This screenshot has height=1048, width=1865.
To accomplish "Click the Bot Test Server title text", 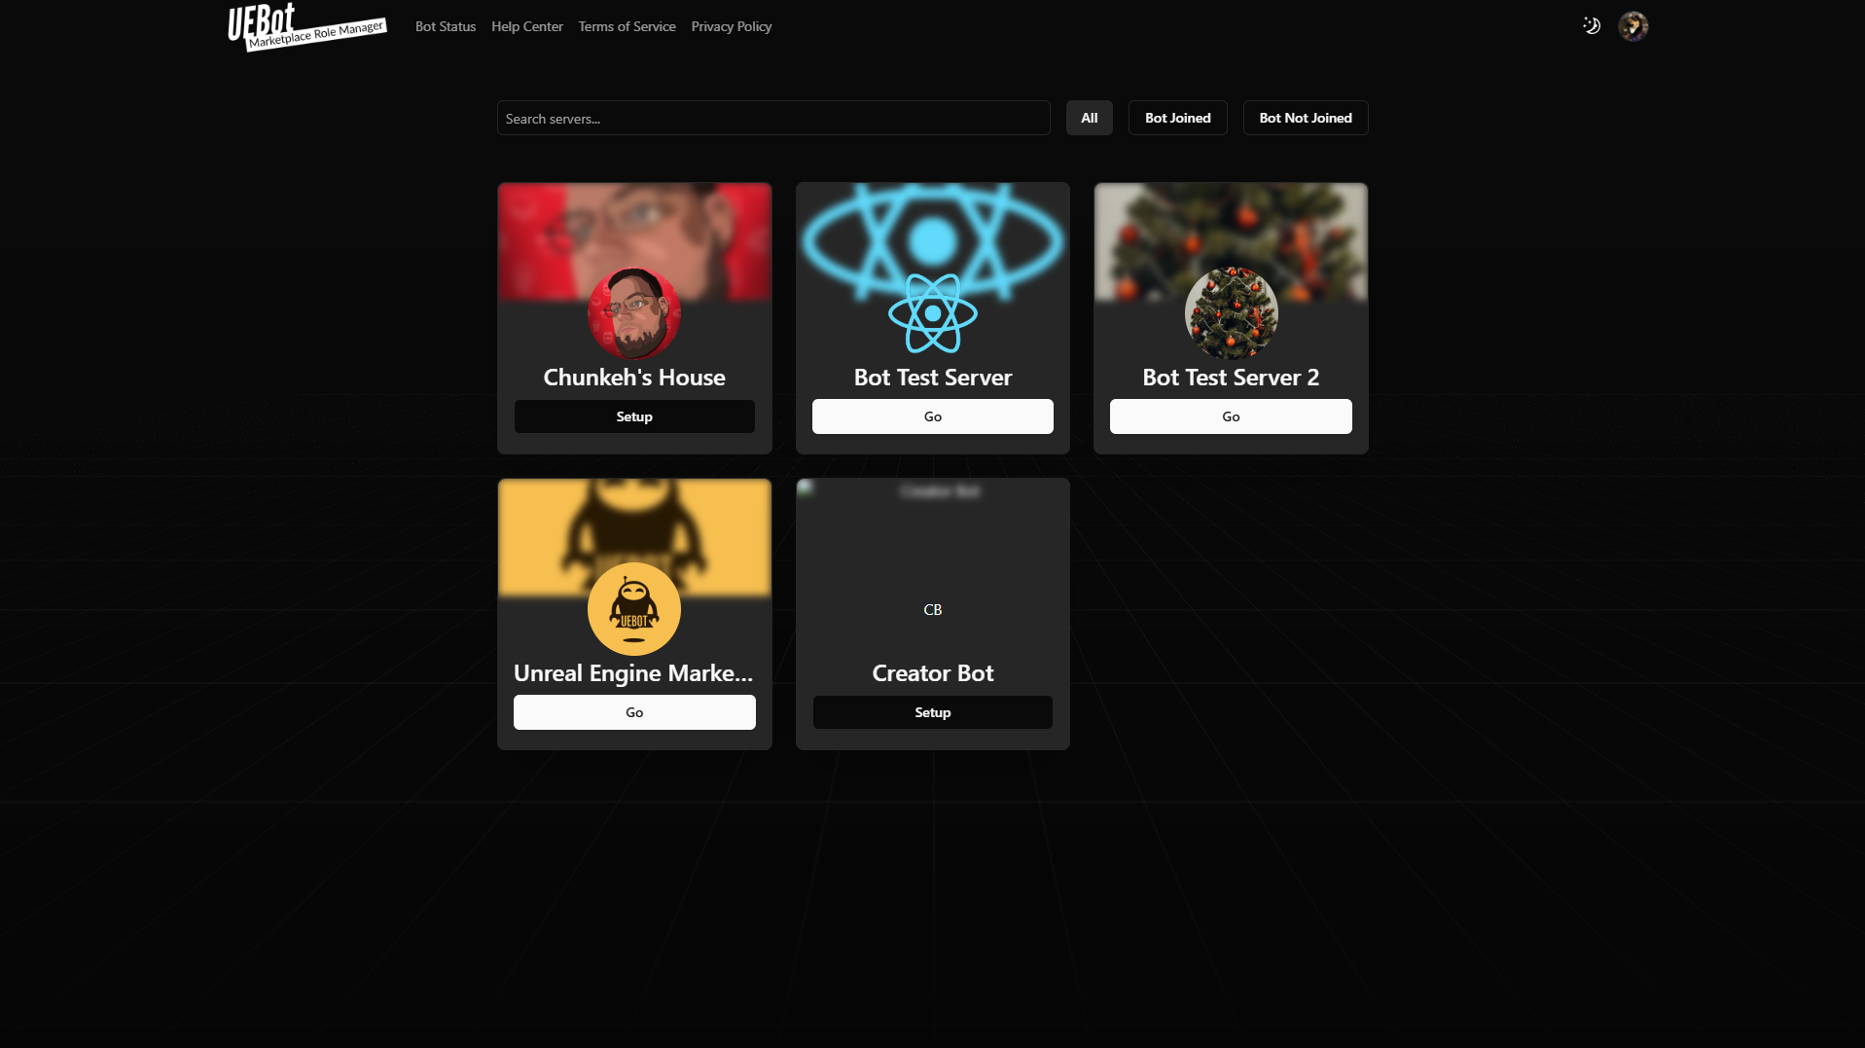I will (933, 378).
